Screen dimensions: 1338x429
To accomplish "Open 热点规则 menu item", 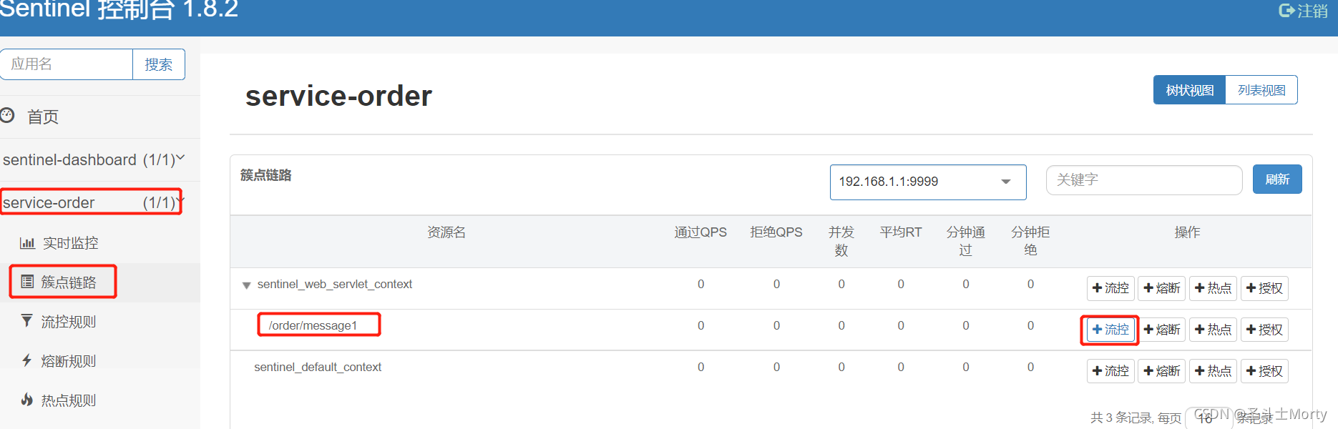I will (x=69, y=400).
